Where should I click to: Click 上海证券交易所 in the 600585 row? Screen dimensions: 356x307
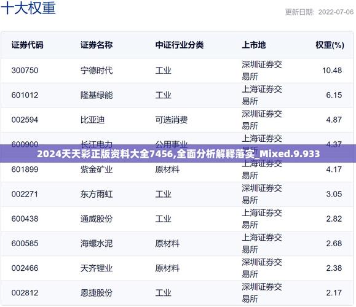pos(262,244)
